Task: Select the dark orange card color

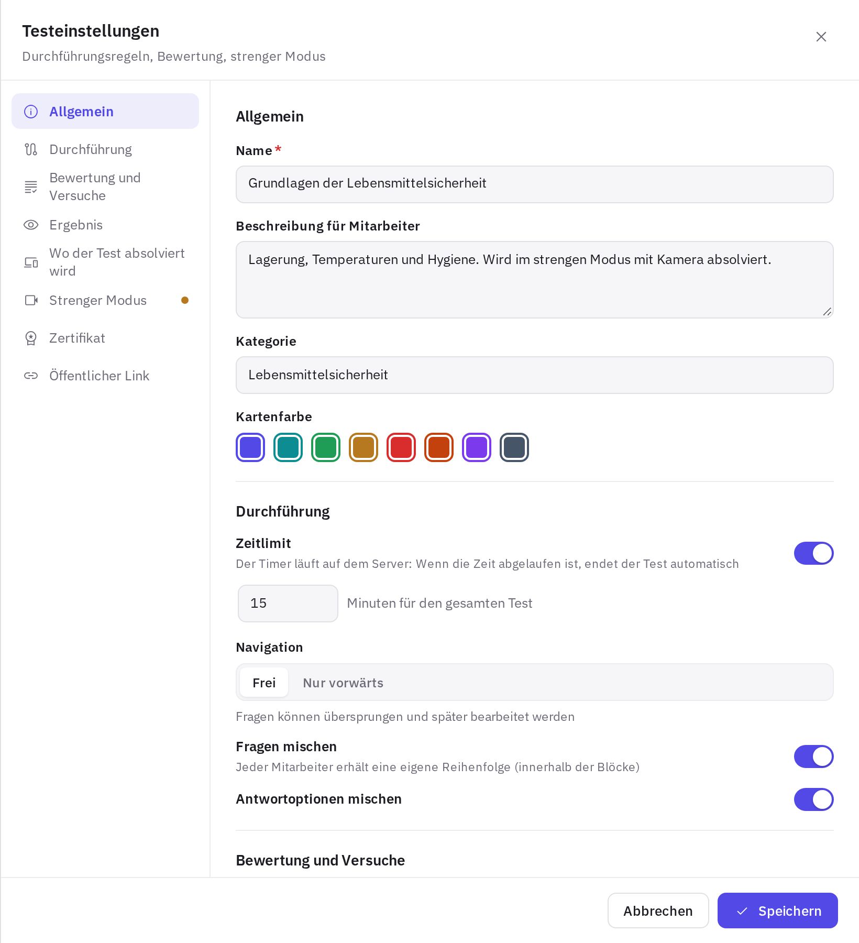Action: (439, 447)
